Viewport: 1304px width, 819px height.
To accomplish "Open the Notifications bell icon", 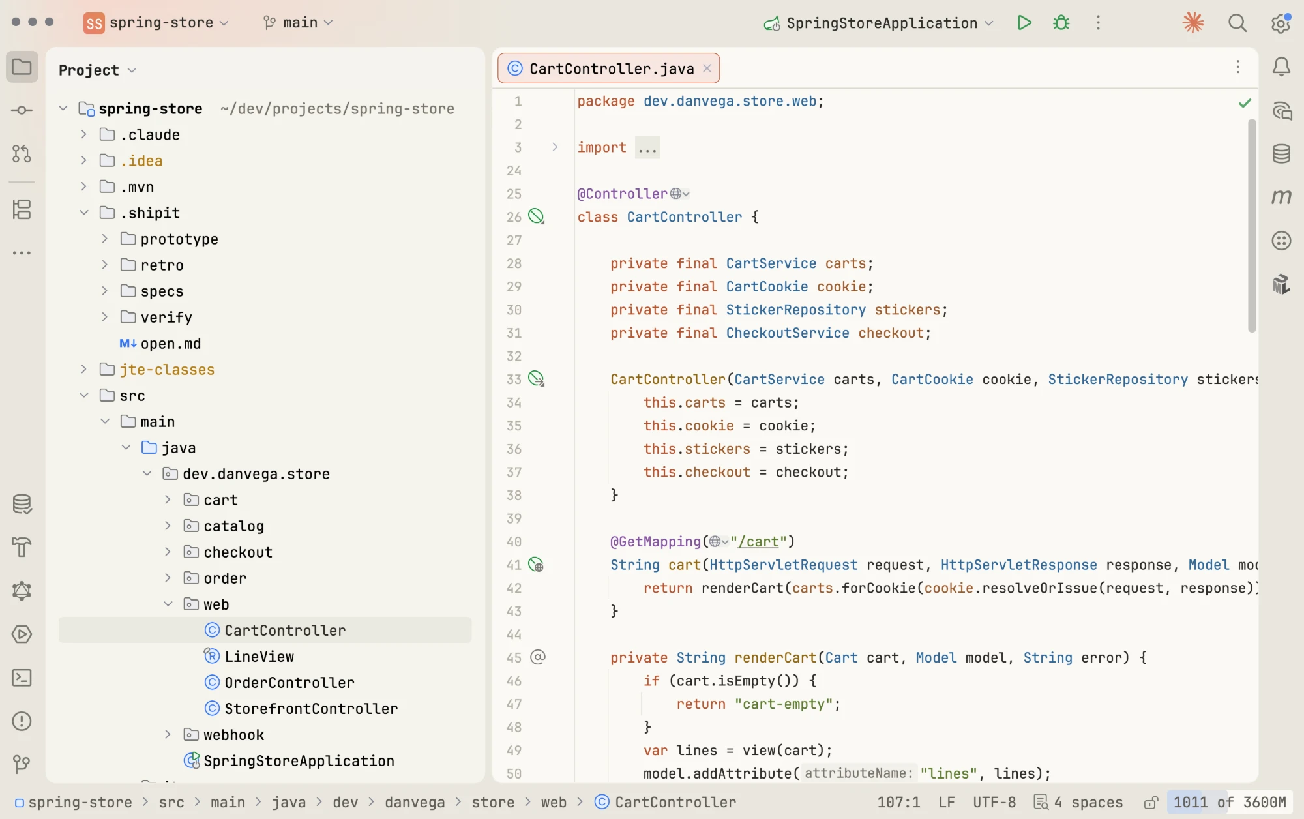I will [x=1281, y=67].
